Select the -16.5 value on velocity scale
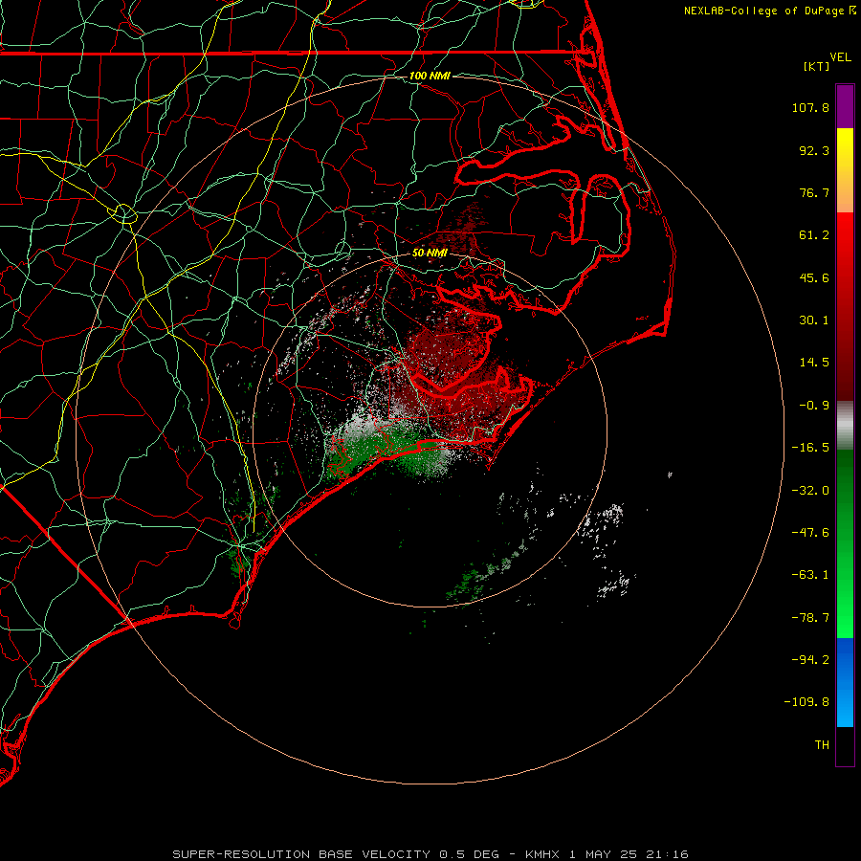 (810, 448)
